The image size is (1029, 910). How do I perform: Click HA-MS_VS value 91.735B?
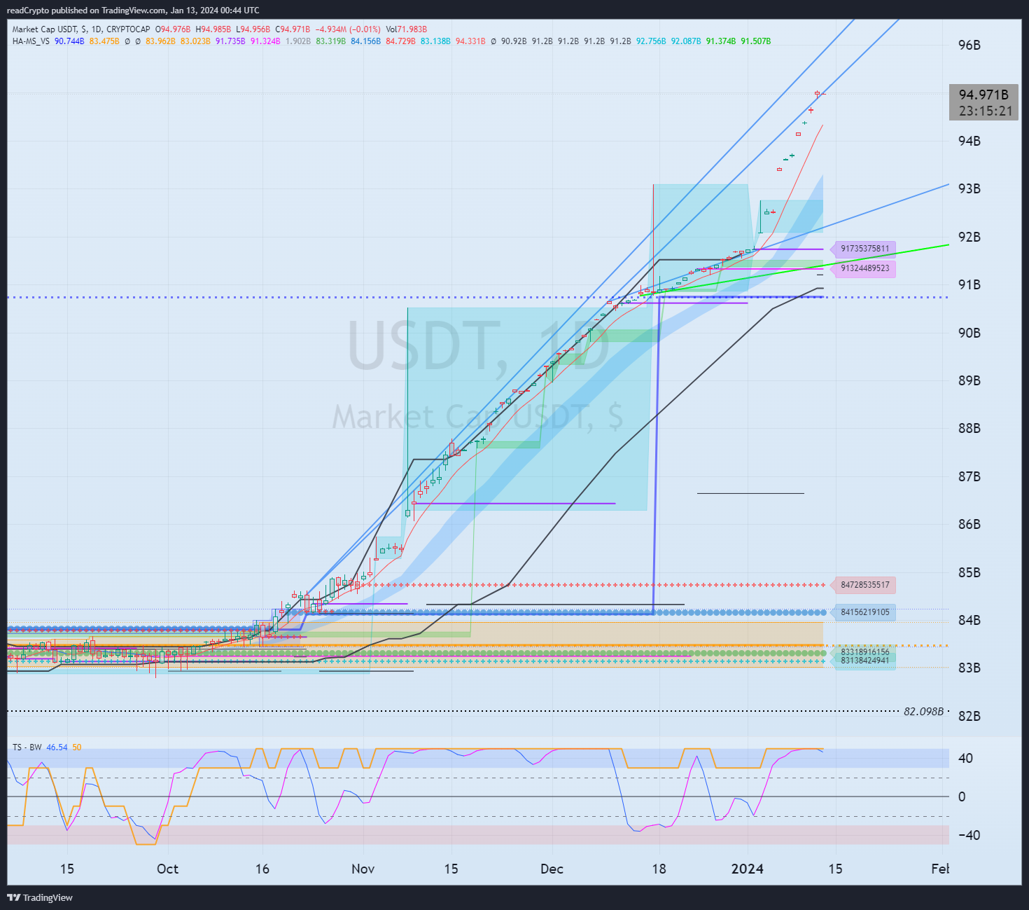coord(230,41)
